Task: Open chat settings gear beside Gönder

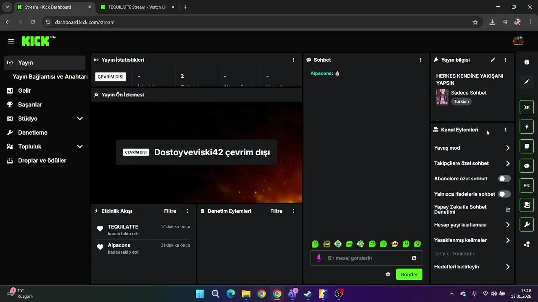Action: (x=388, y=274)
